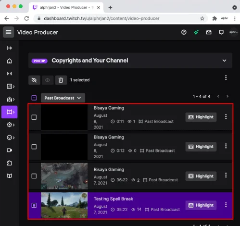The height and width of the screenshot is (226, 240).
Task: Close the Video Producer browser tab
Action: (99, 7)
